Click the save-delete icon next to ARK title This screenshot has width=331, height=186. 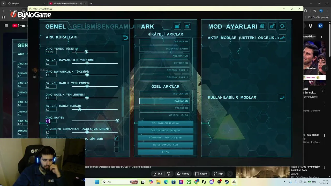[x=177, y=26]
